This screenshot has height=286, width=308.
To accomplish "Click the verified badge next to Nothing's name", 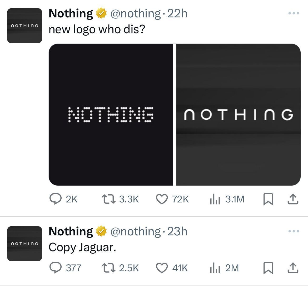I will pos(101,13).
